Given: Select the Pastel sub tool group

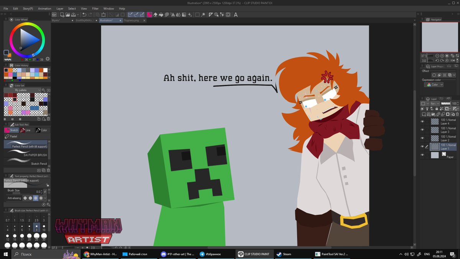Looking at the screenshot, I should pyautogui.click(x=11, y=136).
